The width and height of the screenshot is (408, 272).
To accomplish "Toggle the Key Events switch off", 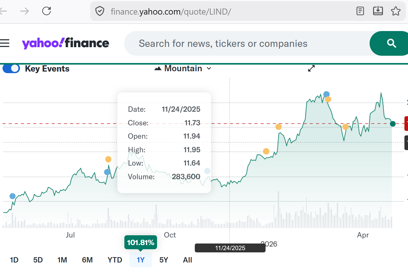I will click(x=11, y=68).
